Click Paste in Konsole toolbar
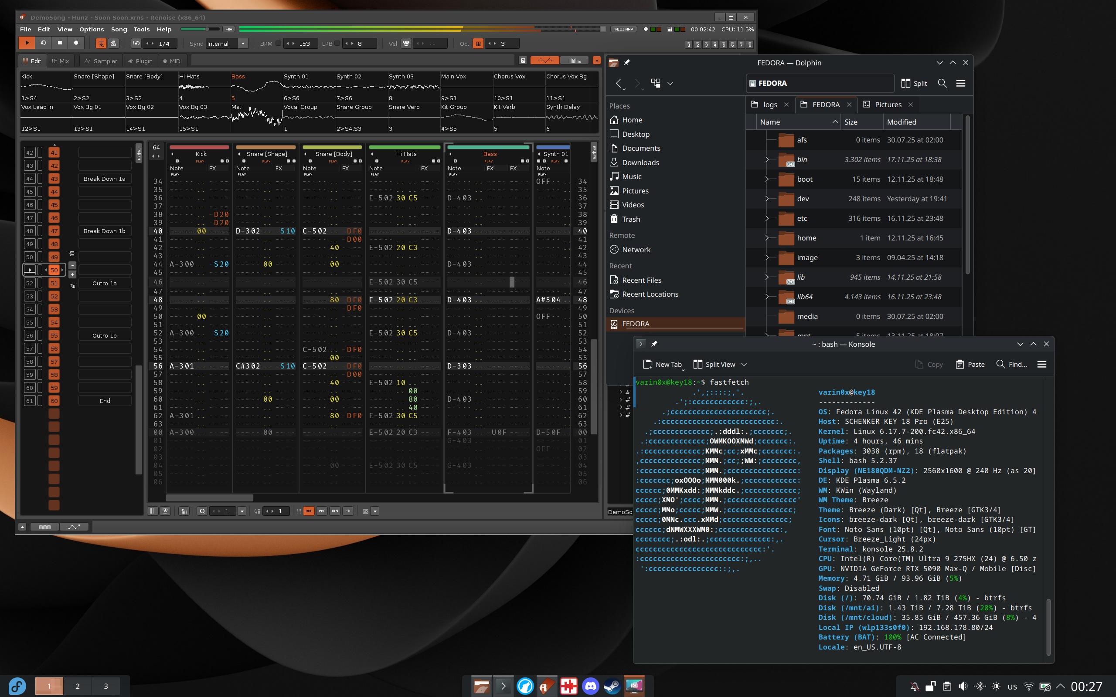Screen dimensions: 1116x697 click(970, 364)
